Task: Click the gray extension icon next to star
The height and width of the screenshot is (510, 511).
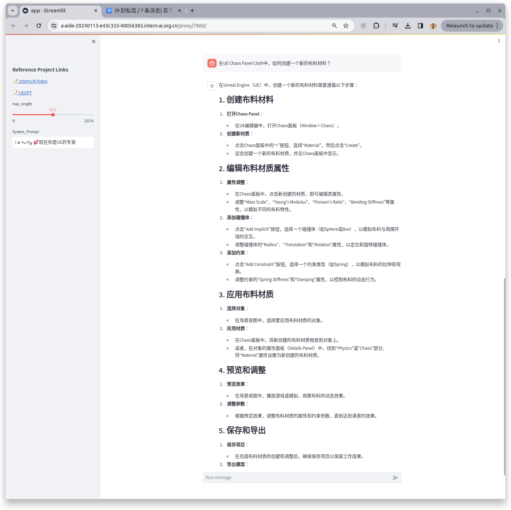Action: click(363, 26)
